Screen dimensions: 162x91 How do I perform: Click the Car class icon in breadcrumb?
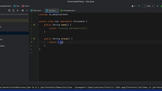pos(15,6)
